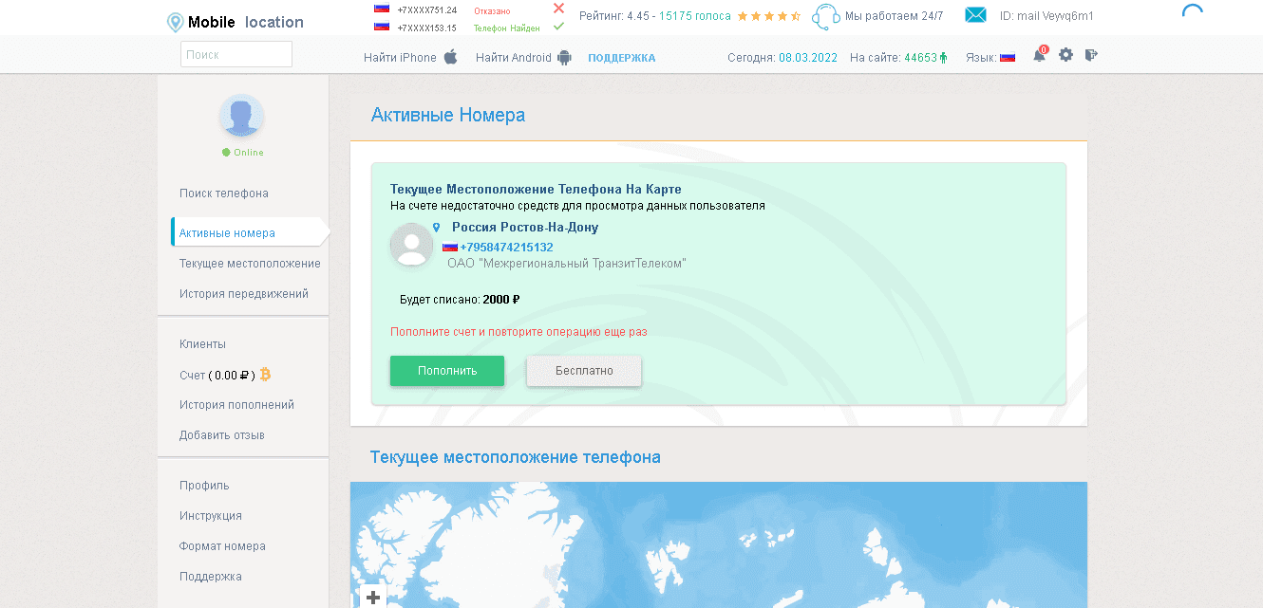Viewport: 1263px width, 608px height.
Task: Click the blue envelope mail icon
Action: pos(975,15)
